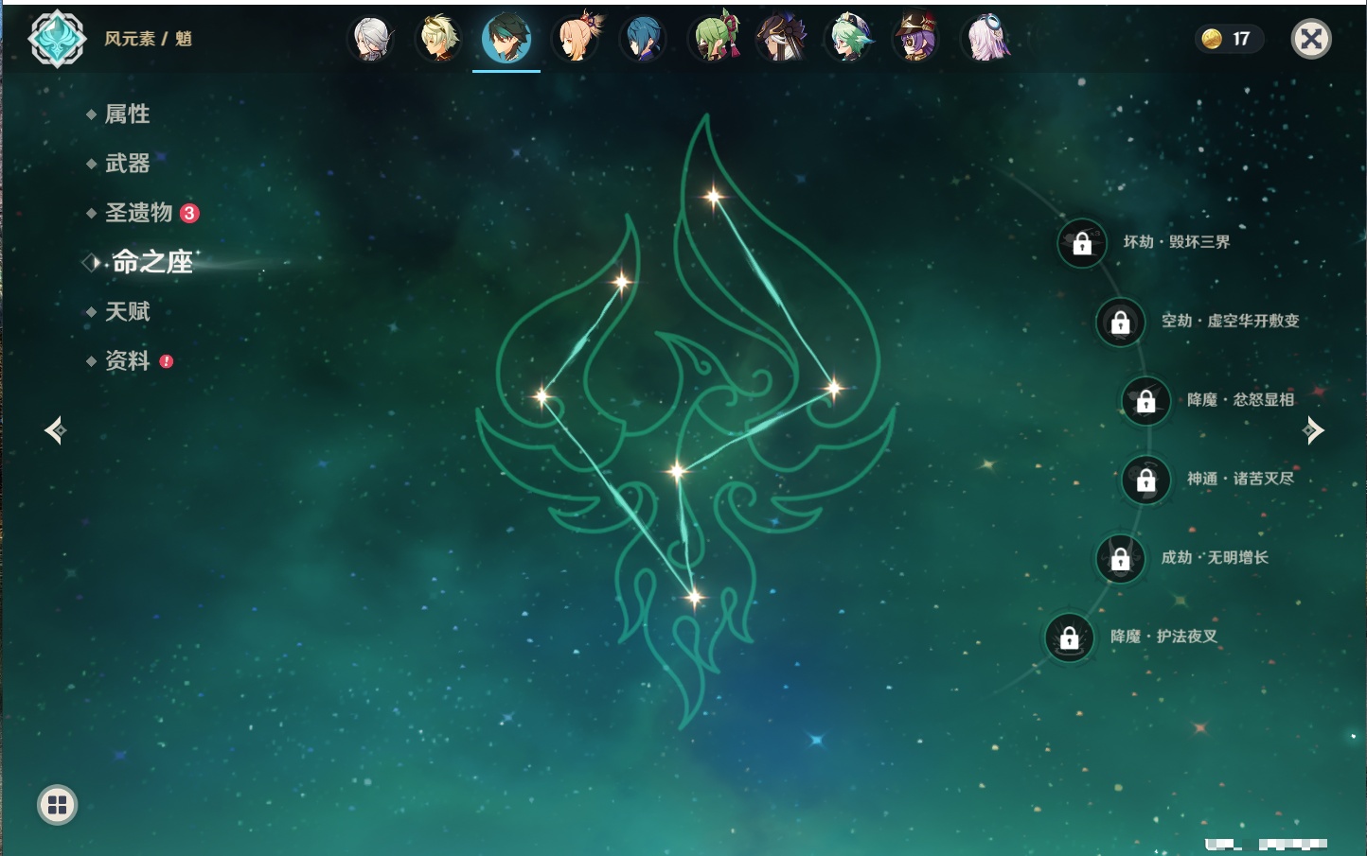
Task: Select the blonde character portrait
Action: point(439,39)
